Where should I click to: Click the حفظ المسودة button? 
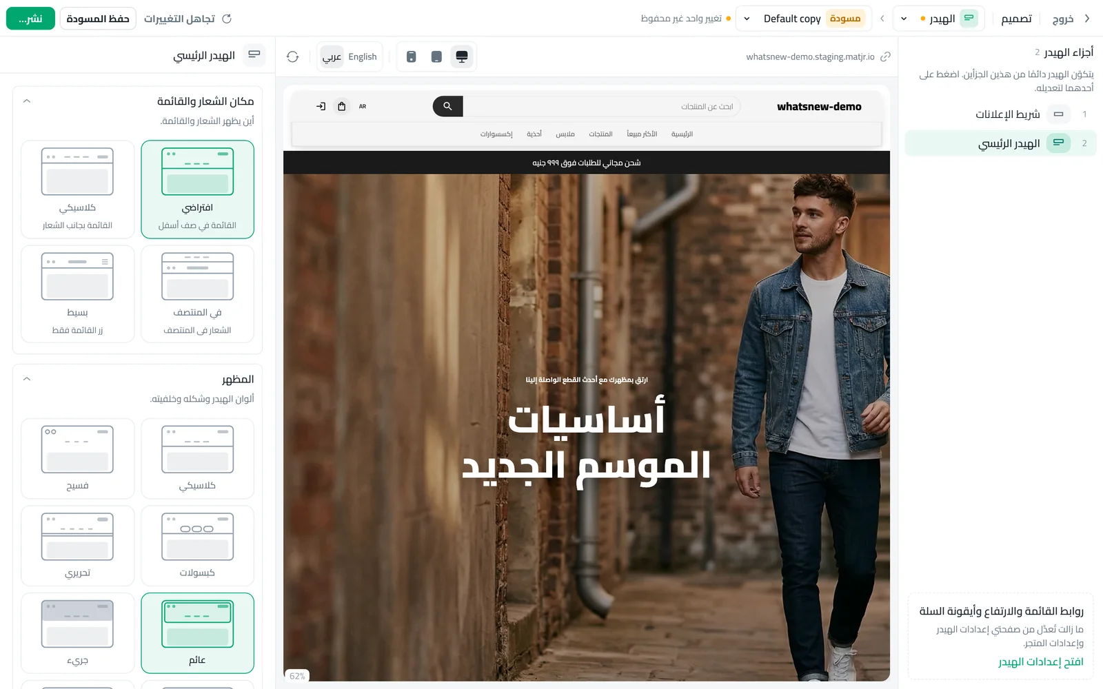click(x=98, y=19)
